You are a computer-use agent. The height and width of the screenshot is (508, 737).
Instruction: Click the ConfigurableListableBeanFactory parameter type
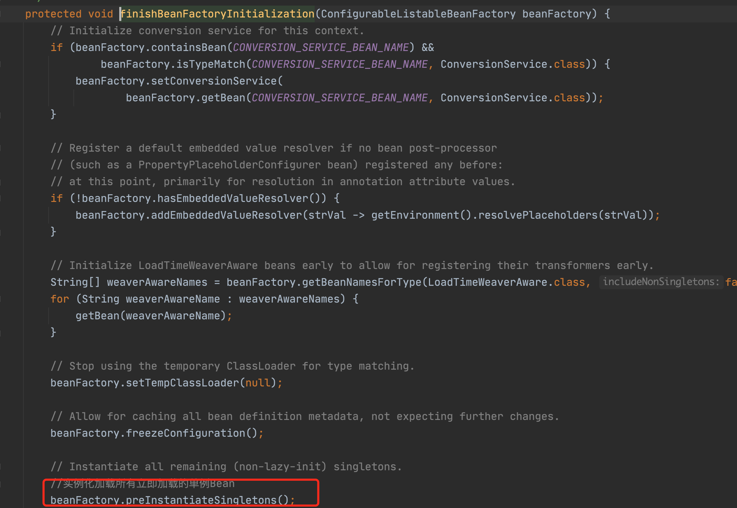(x=418, y=14)
